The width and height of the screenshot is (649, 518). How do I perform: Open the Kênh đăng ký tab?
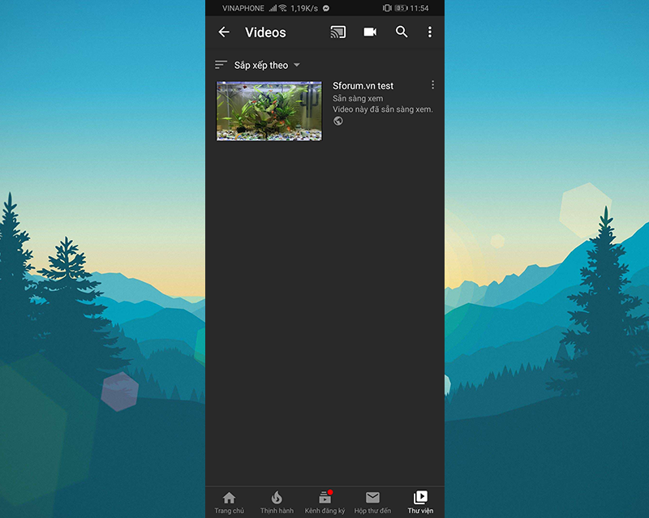324,503
